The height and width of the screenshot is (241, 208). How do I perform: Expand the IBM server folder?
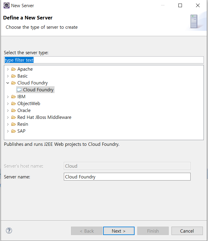pyautogui.click(x=8, y=97)
